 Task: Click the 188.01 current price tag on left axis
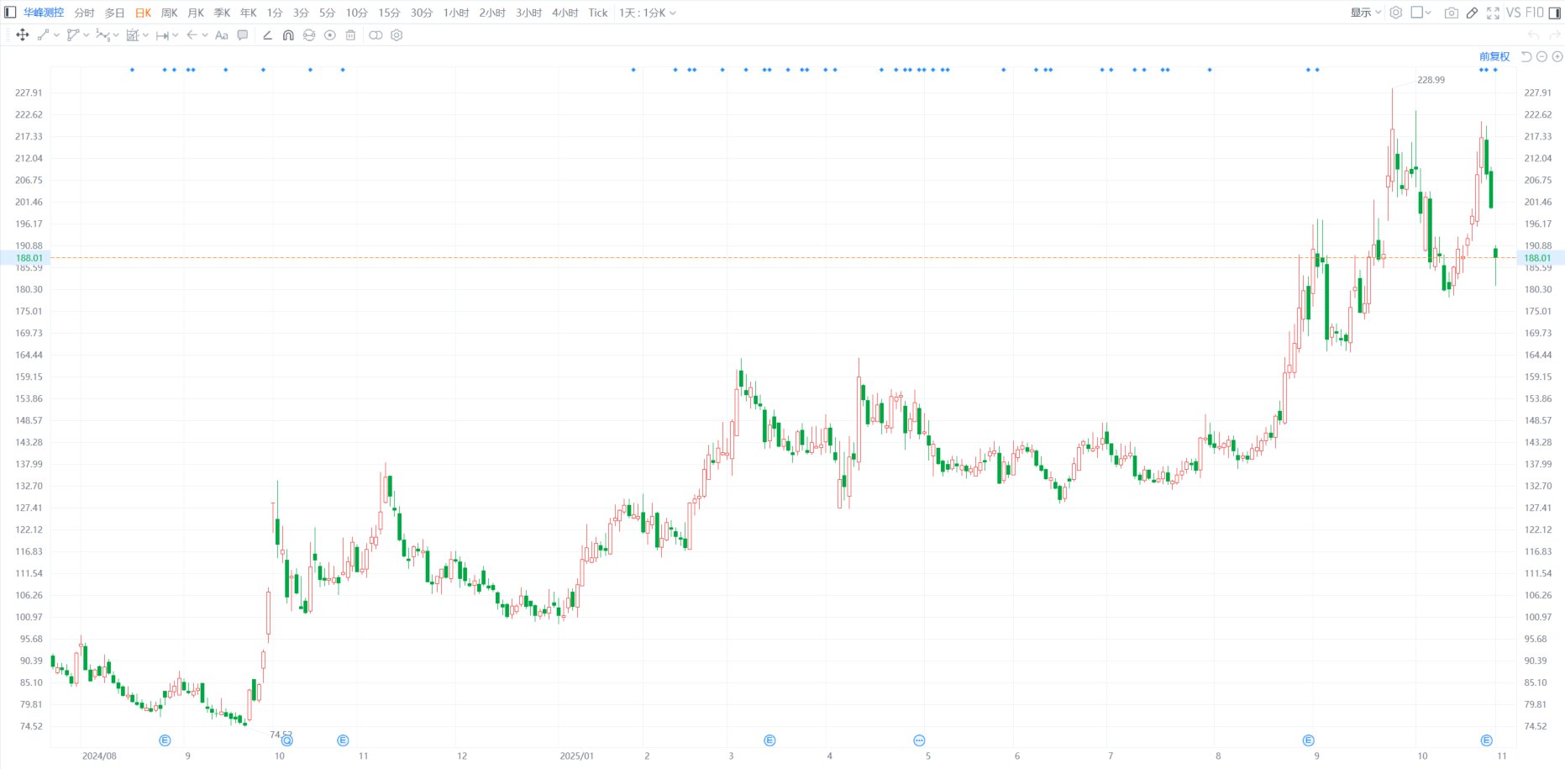tap(25, 258)
